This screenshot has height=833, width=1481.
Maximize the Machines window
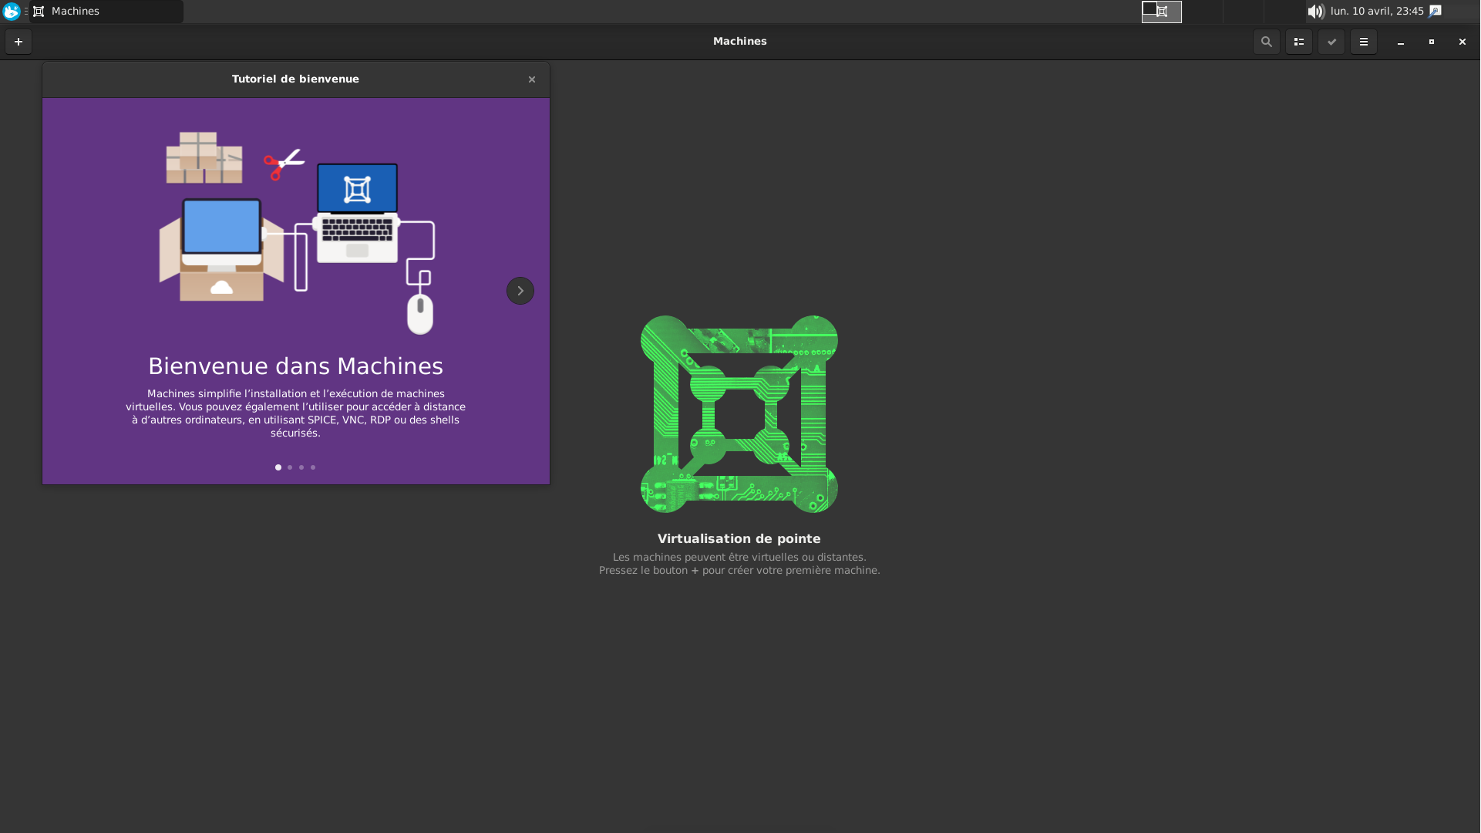point(1431,42)
